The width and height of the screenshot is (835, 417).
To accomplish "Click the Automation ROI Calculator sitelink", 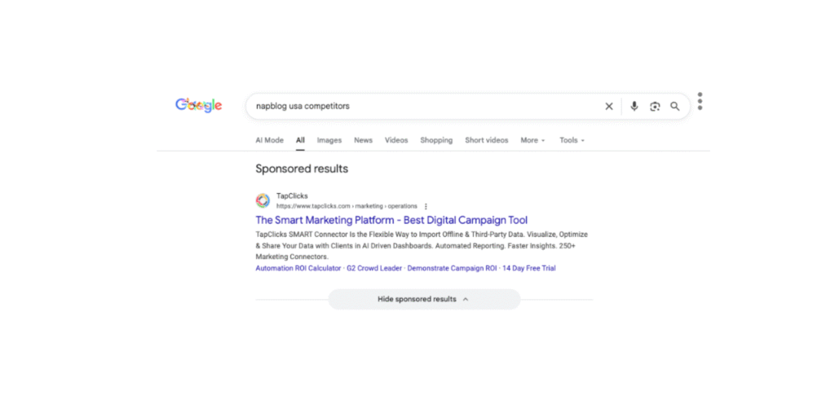I will click(x=298, y=268).
